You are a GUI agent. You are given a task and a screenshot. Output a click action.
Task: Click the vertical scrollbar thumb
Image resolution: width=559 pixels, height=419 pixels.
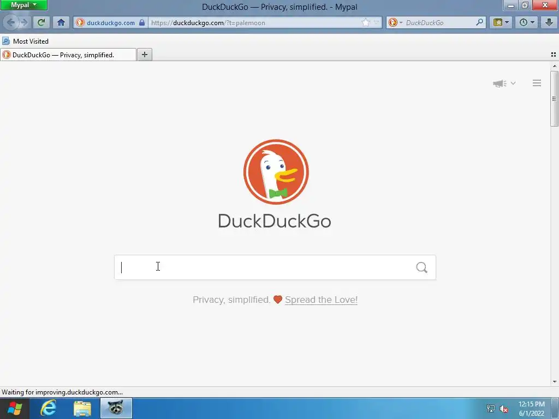click(554, 99)
